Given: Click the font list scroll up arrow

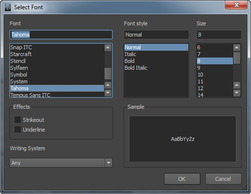Looking at the screenshot, I should [108, 48].
